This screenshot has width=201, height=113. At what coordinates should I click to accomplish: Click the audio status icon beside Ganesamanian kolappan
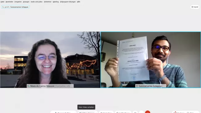(x=137, y=86)
